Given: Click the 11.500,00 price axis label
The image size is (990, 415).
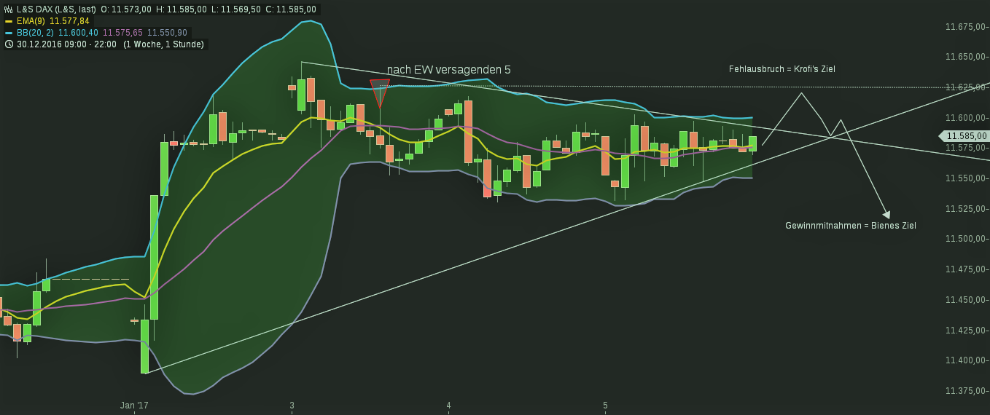Looking at the screenshot, I should (x=965, y=239).
